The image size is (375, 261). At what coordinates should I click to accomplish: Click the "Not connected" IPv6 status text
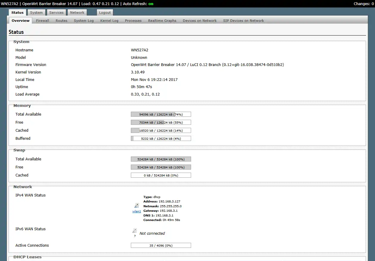click(x=152, y=234)
